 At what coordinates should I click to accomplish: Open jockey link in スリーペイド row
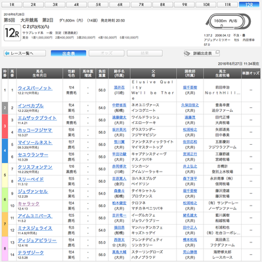click(x=120, y=178)
